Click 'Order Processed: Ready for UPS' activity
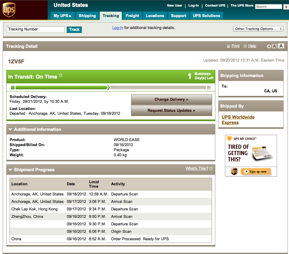 140,239
